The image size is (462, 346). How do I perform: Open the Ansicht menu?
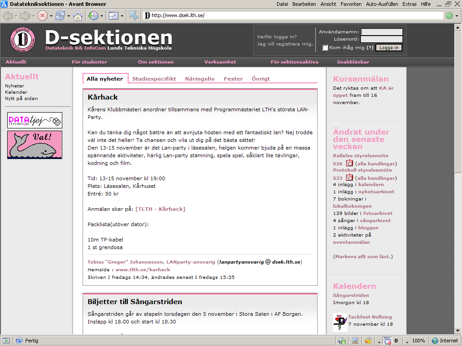328,4
